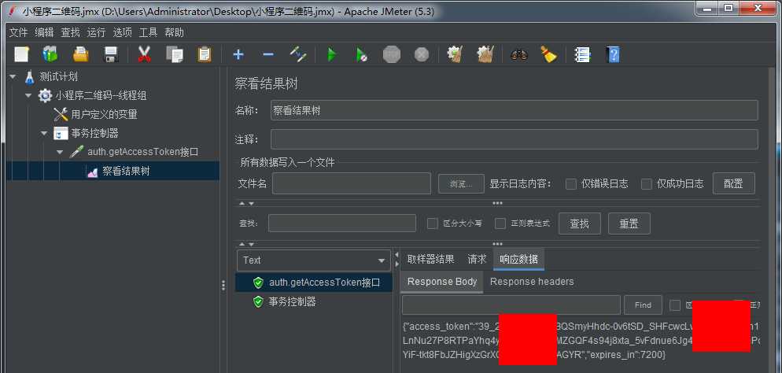Click the Paste clipboard icon
Viewport: 782px width, 373px height.
pos(205,54)
